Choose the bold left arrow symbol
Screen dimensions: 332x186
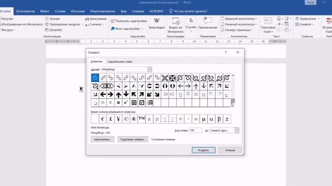(103, 94)
